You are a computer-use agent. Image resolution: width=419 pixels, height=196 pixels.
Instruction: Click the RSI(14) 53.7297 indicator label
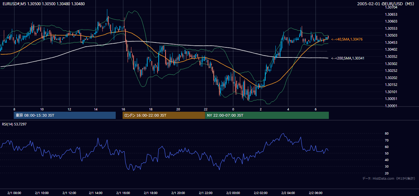pyautogui.click(x=14, y=124)
